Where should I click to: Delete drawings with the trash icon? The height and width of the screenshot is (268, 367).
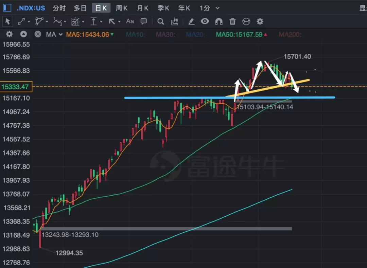pyautogui.click(x=232, y=21)
